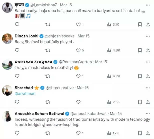Share Dinesh Joshi's tweet
This screenshot has width=154, height=139.
(x=147, y=50)
